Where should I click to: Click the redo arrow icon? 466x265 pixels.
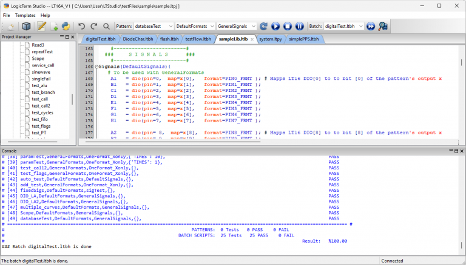click(x=94, y=26)
